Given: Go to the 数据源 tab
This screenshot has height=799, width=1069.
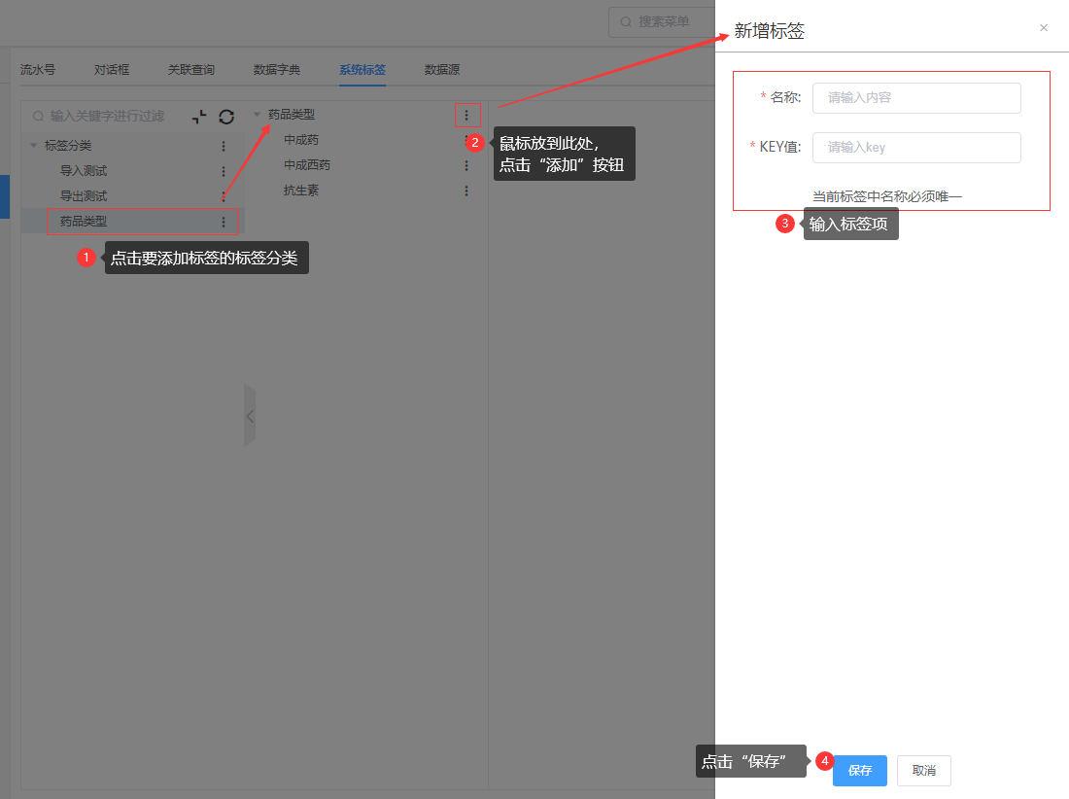Looking at the screenshot, I should pyautogui.click(x=442, y=70).
